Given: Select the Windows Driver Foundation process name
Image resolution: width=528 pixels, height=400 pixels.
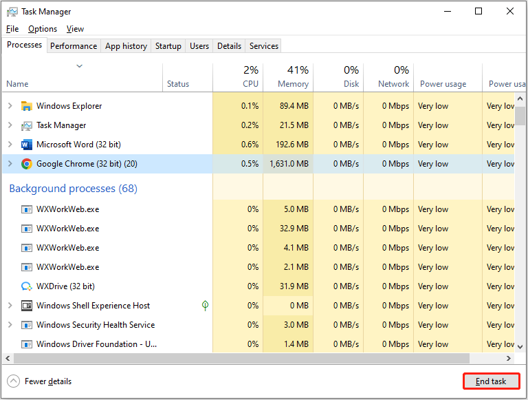Looking at the screenshot, I should (x=97, y=344).
